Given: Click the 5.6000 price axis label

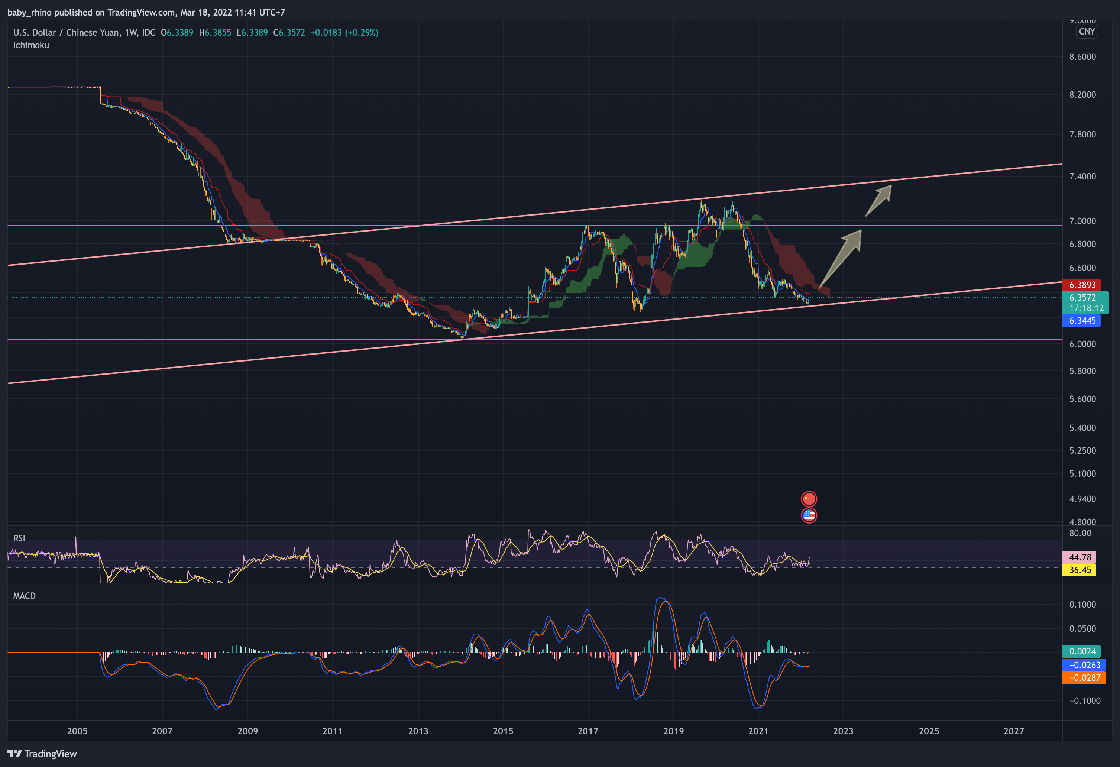Looking at the screenshot, I should pyautogui.click(x=1082, y=399).
